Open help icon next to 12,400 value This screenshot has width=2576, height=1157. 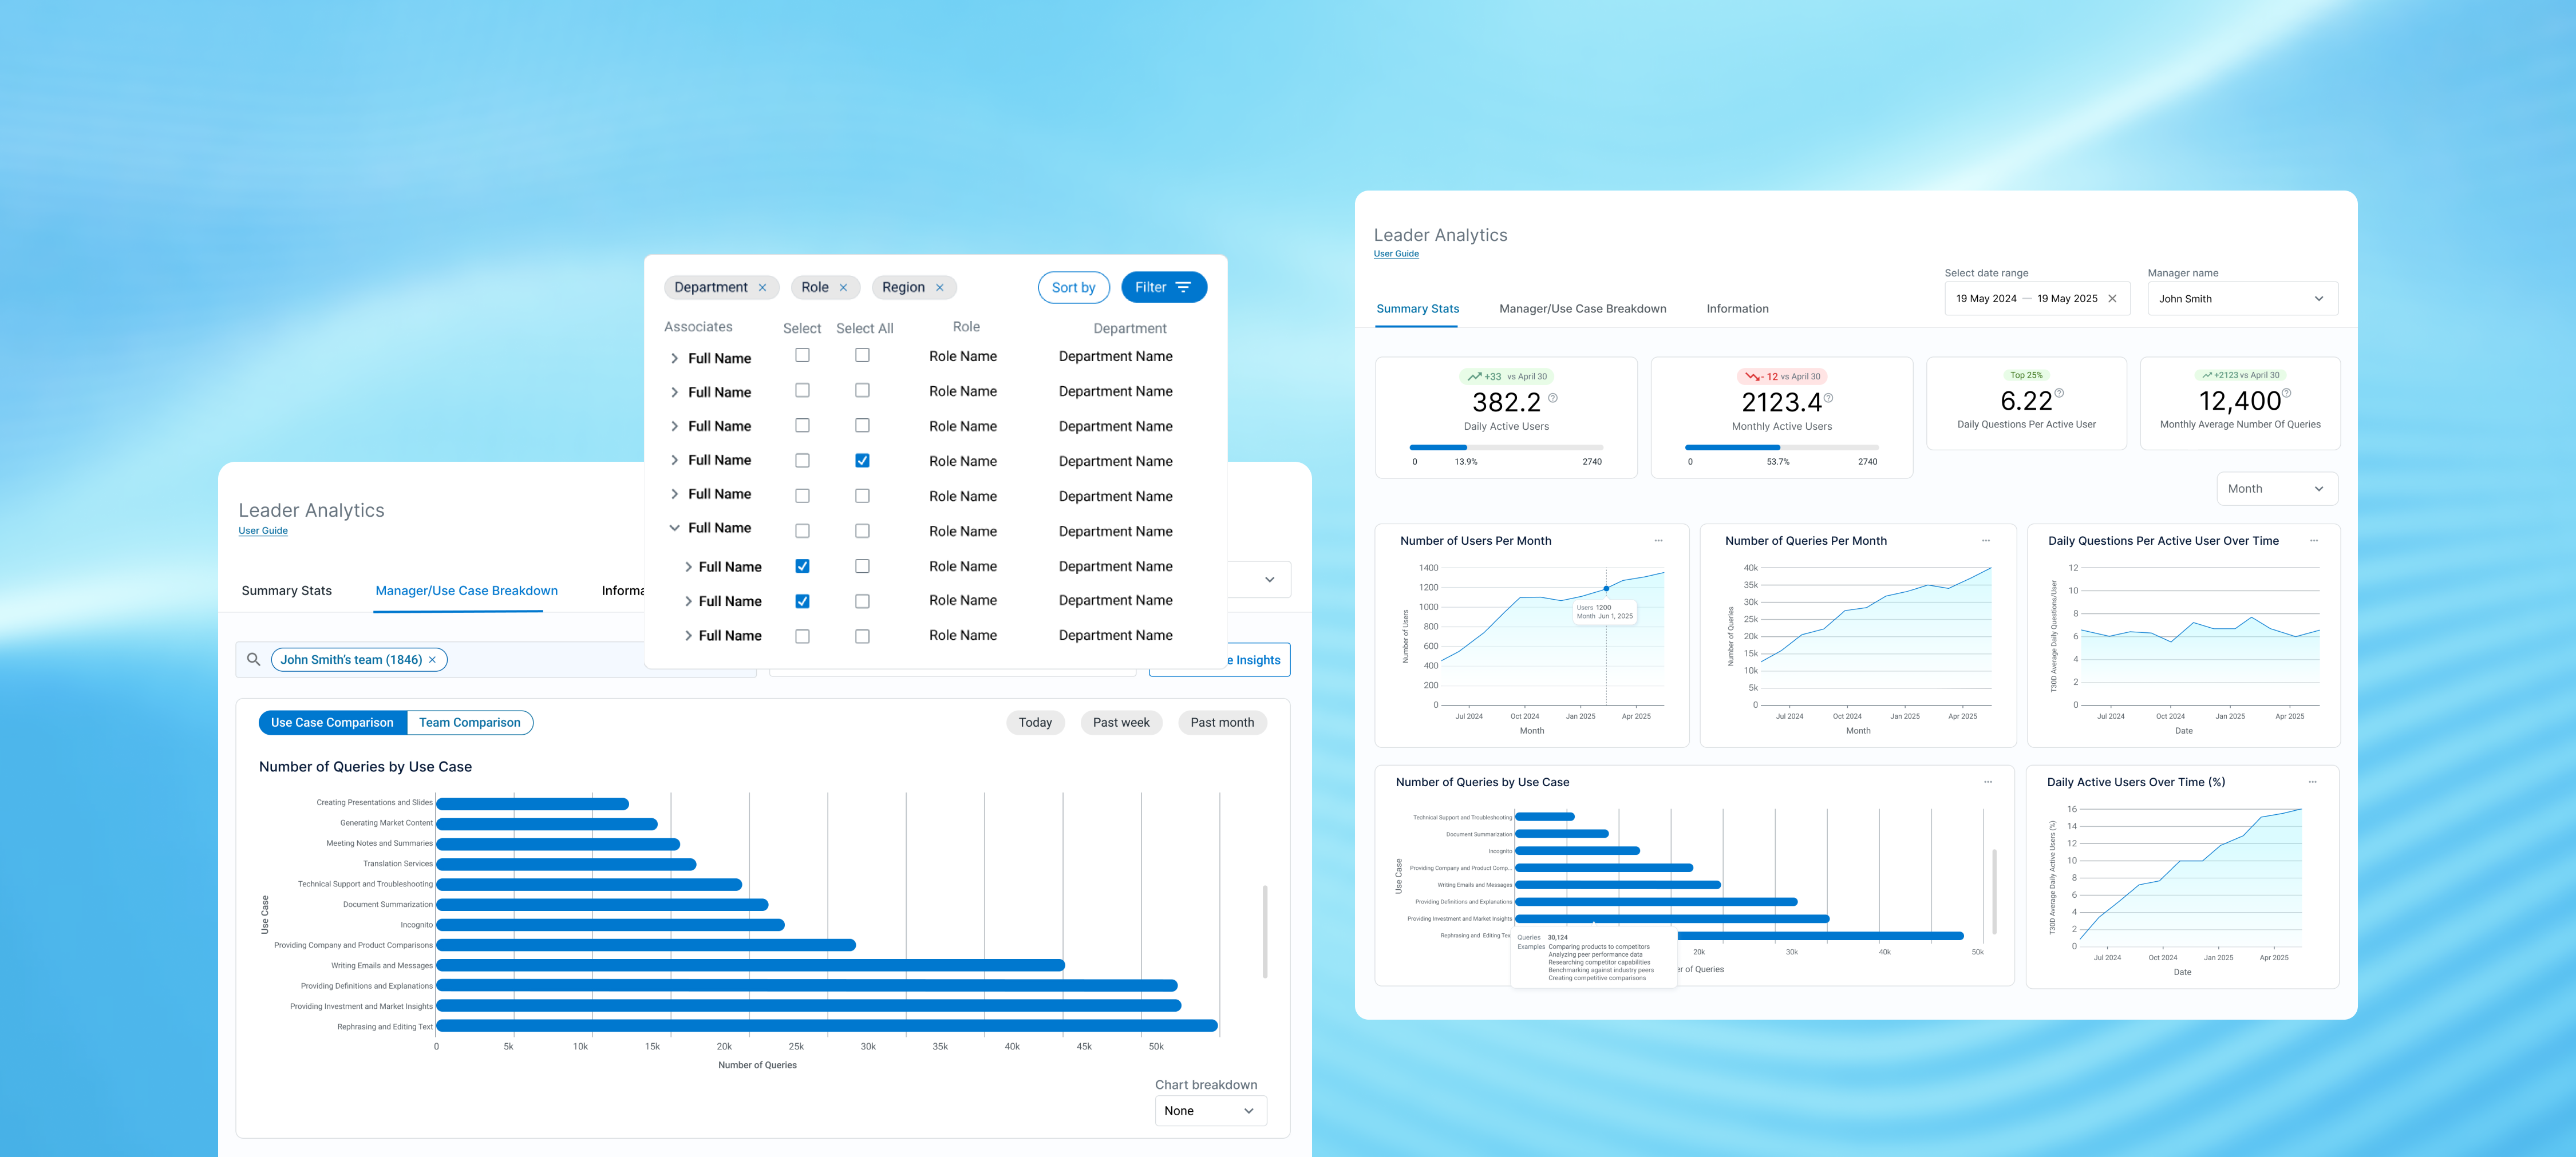(2286, 393)
